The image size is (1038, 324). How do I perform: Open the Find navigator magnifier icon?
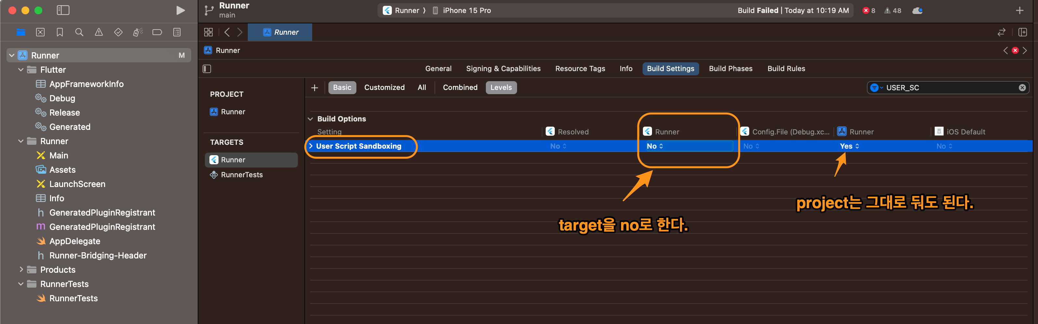(x=79, y=32)
